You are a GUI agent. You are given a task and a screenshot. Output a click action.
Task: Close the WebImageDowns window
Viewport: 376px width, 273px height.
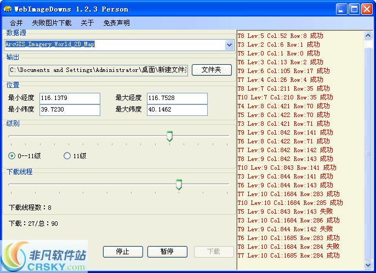(367, 9)
